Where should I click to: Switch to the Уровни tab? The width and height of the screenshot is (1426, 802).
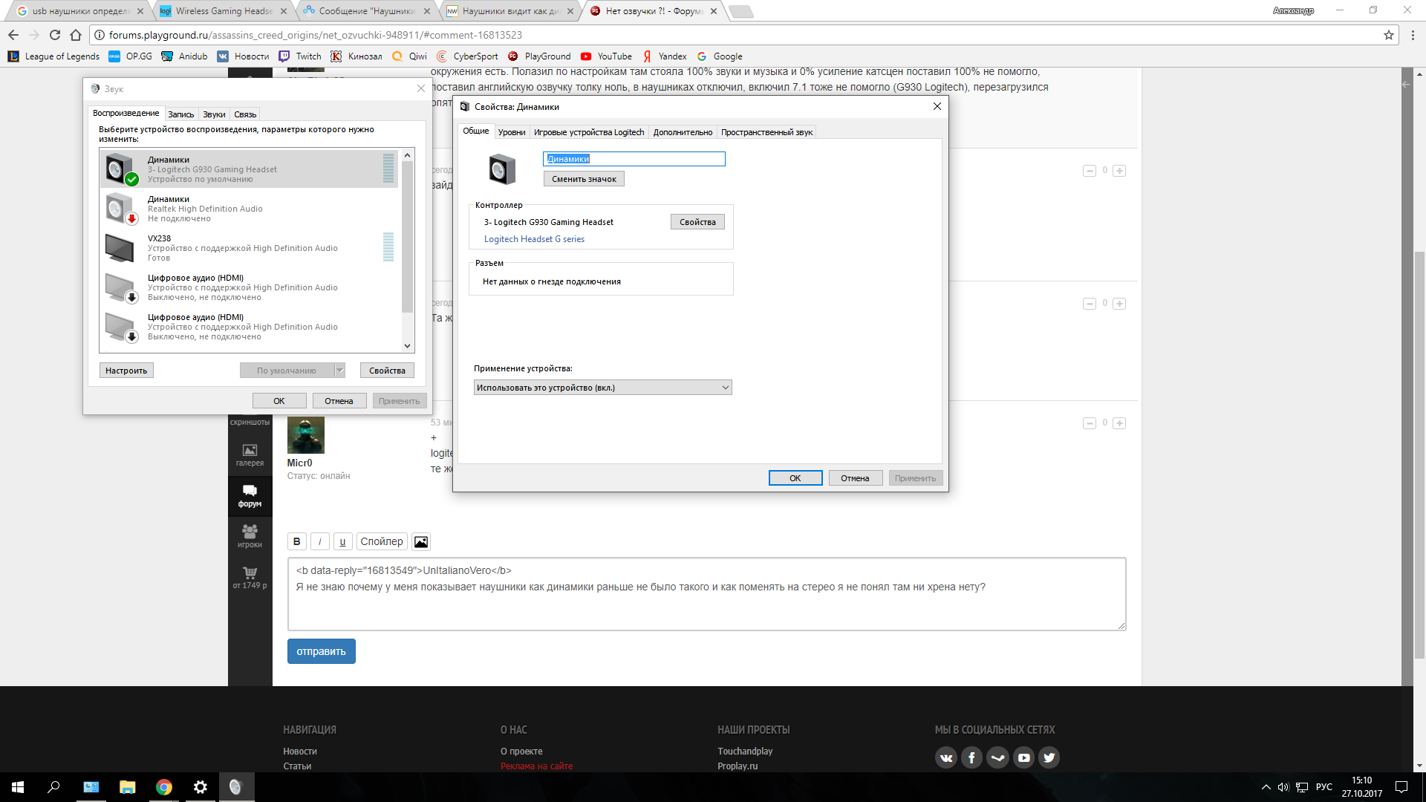click(511, 132)
